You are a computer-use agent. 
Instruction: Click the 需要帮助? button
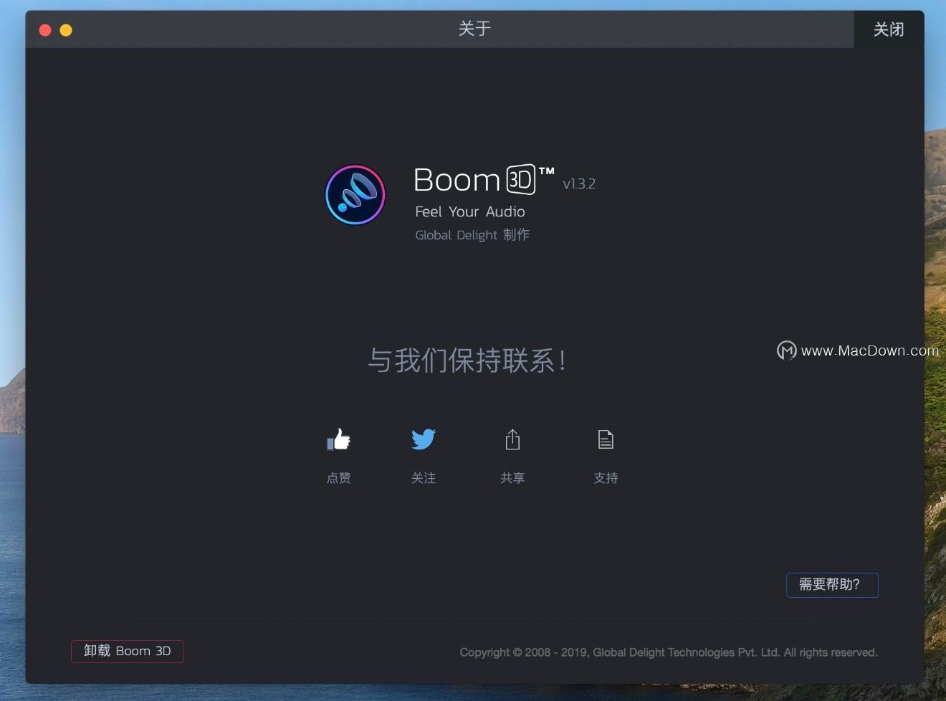click(x=832, y=585)
